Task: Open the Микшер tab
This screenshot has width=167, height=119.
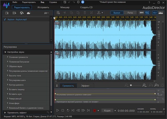Action: (x=64, y=7)
